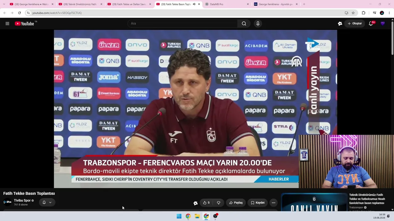Dislike the video with thumbs-down button
The width and height of the screenshot is (394, 221).
219,203
